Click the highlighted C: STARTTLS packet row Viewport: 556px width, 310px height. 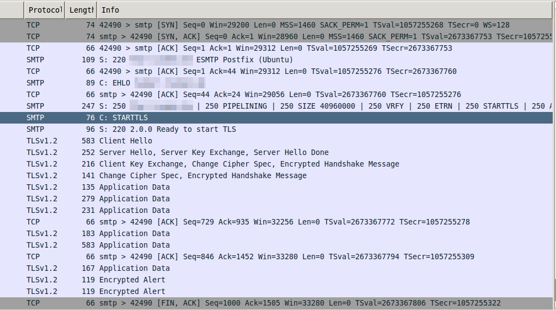[x=221, y=117]
